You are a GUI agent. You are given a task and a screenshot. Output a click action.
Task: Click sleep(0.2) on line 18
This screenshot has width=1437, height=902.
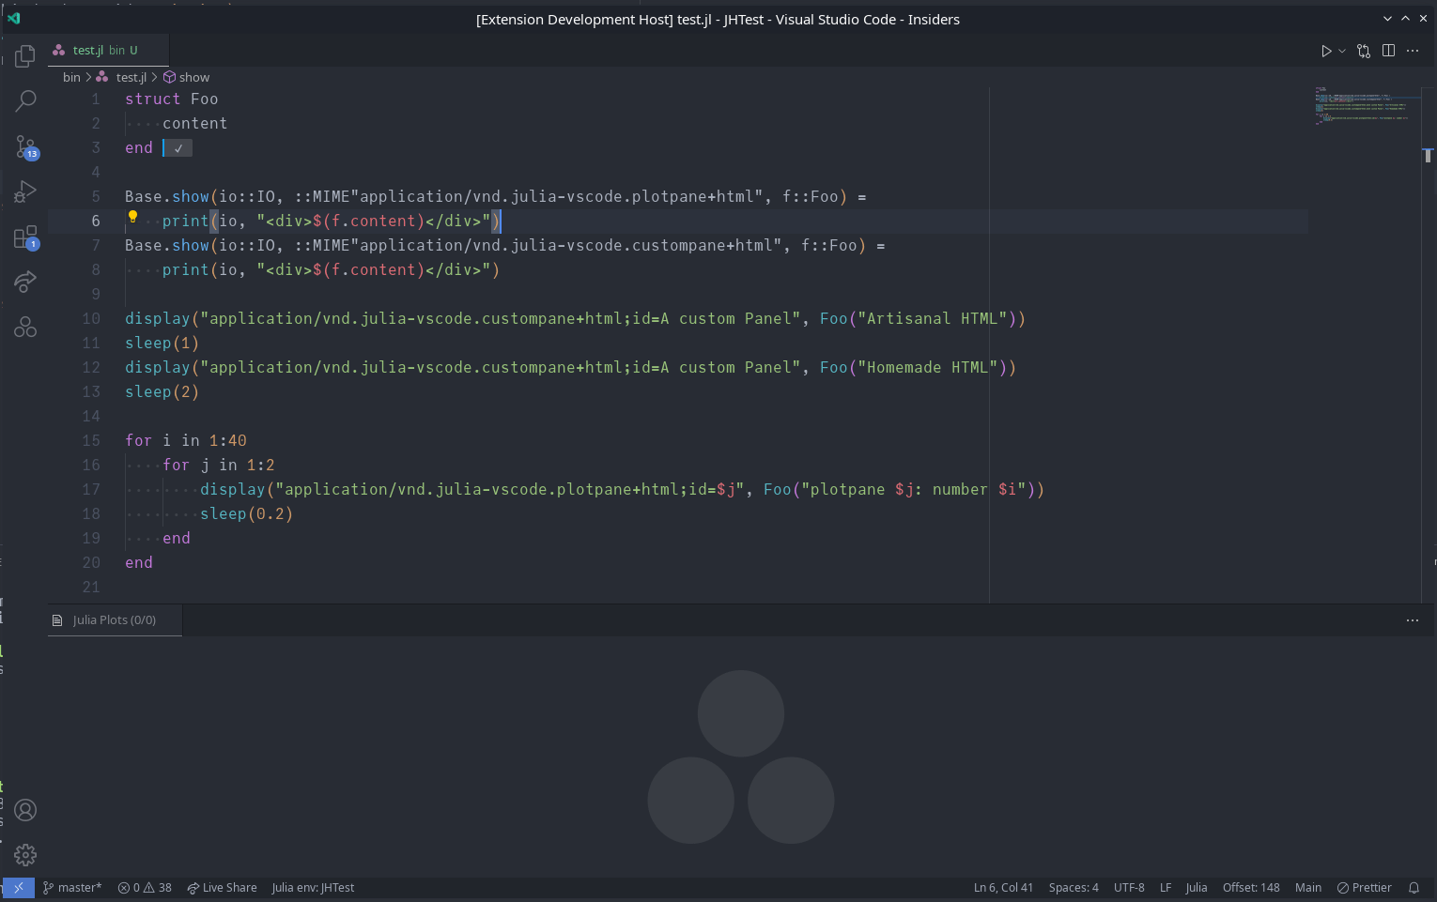point(247,514)
